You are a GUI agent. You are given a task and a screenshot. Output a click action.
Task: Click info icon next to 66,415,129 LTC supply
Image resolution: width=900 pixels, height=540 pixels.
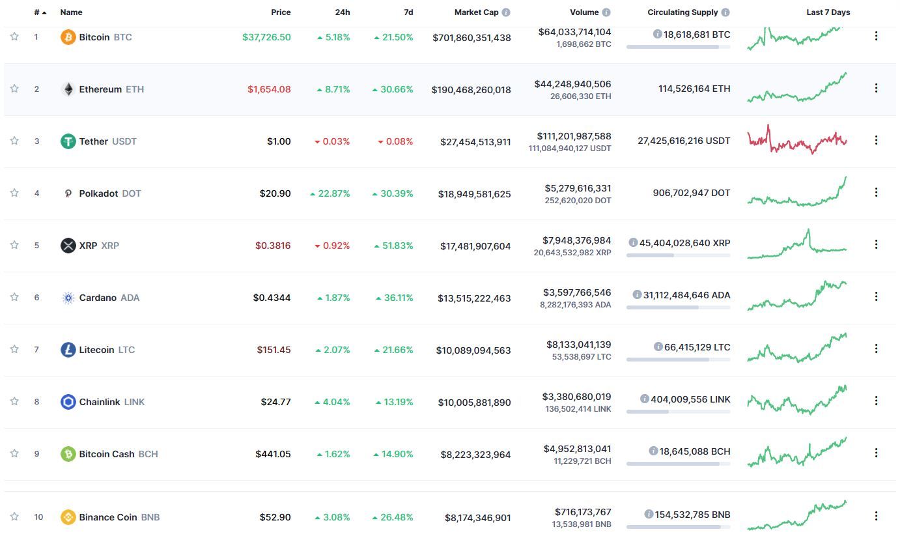tap(658, 347)
